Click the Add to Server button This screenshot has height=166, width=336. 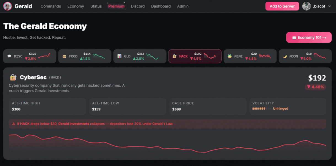click(282, 6)
